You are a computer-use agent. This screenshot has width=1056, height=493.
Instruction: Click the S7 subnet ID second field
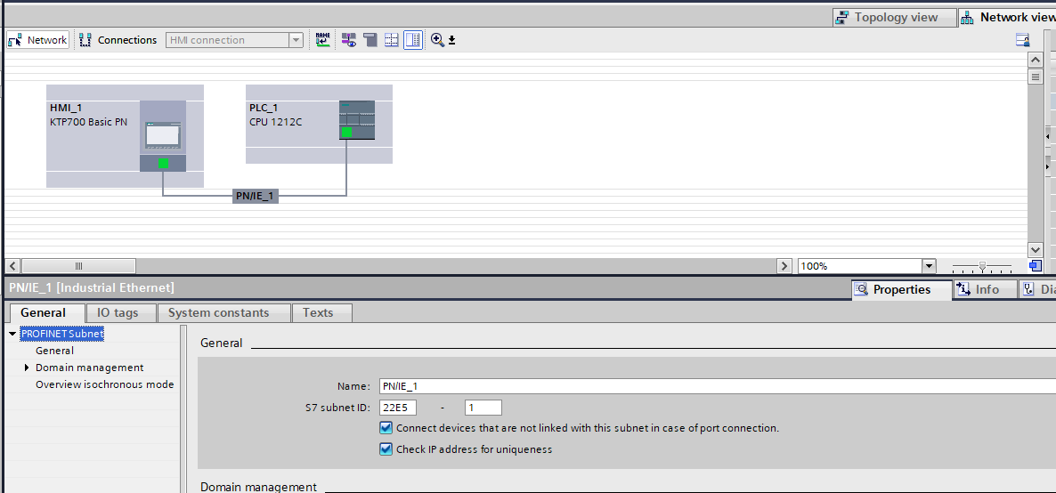pos(483,408)
